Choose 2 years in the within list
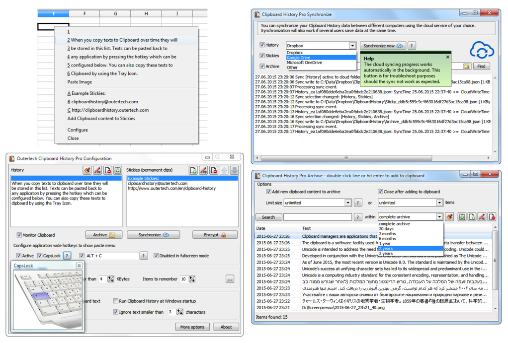 411,249
